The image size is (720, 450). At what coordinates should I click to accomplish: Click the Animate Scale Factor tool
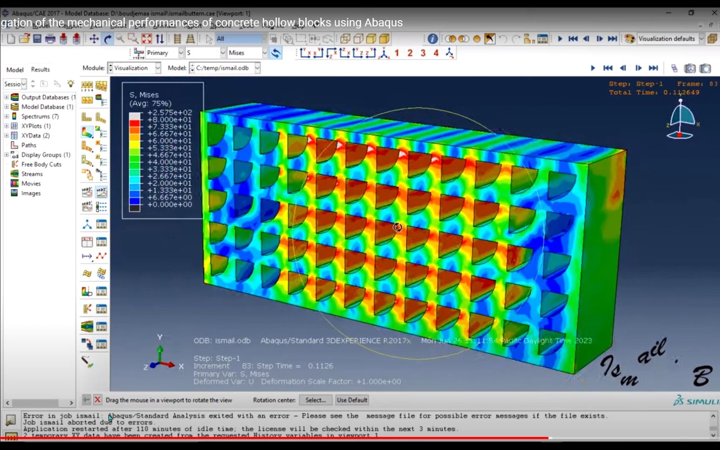pos(87,192)
